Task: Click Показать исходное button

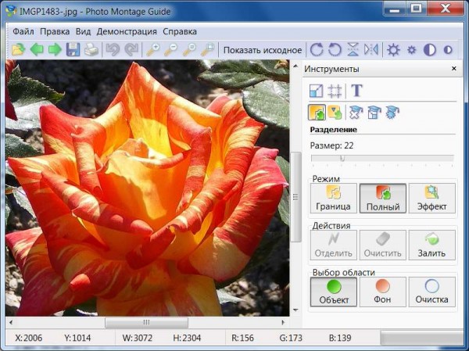Action: click(x=262, y=50)
